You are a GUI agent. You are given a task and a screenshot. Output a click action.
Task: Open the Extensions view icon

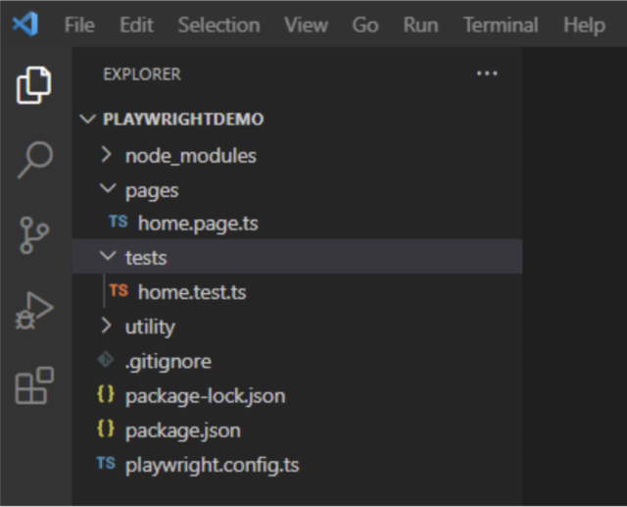tap(34, 386)
